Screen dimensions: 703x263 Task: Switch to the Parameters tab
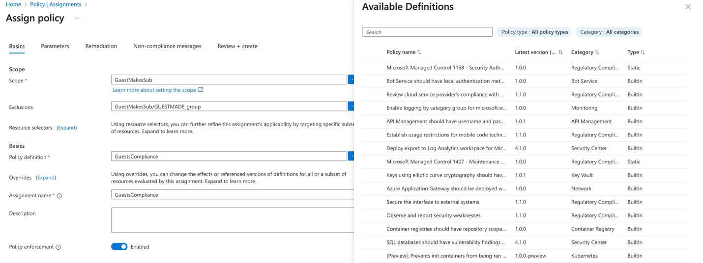coord(55,46)
